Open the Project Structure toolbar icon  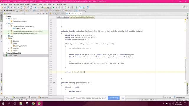click(80, 7)
